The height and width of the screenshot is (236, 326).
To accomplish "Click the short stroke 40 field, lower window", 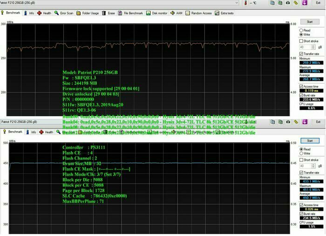I will [306, 166].
